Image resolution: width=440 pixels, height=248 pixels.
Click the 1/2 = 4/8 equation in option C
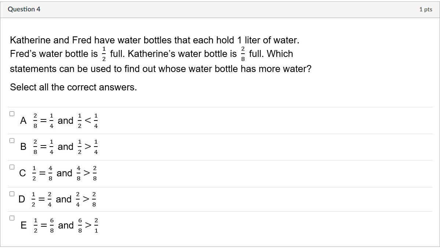(42, 173)
